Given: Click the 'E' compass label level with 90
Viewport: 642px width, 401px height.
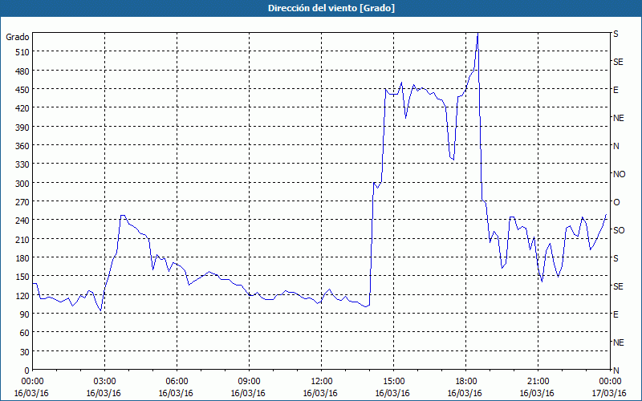Looking at the screenshot, I should (616, 314).
